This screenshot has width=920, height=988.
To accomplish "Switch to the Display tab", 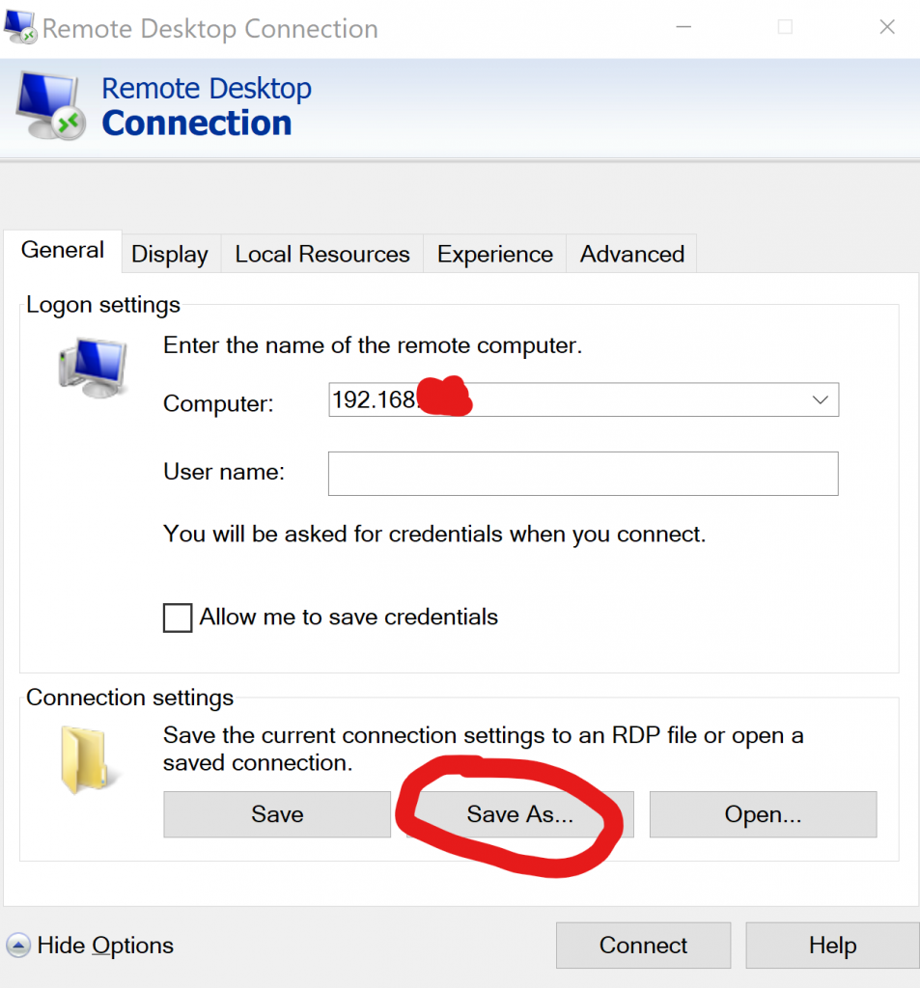I will pyautogui.click(x=170, y=254).
